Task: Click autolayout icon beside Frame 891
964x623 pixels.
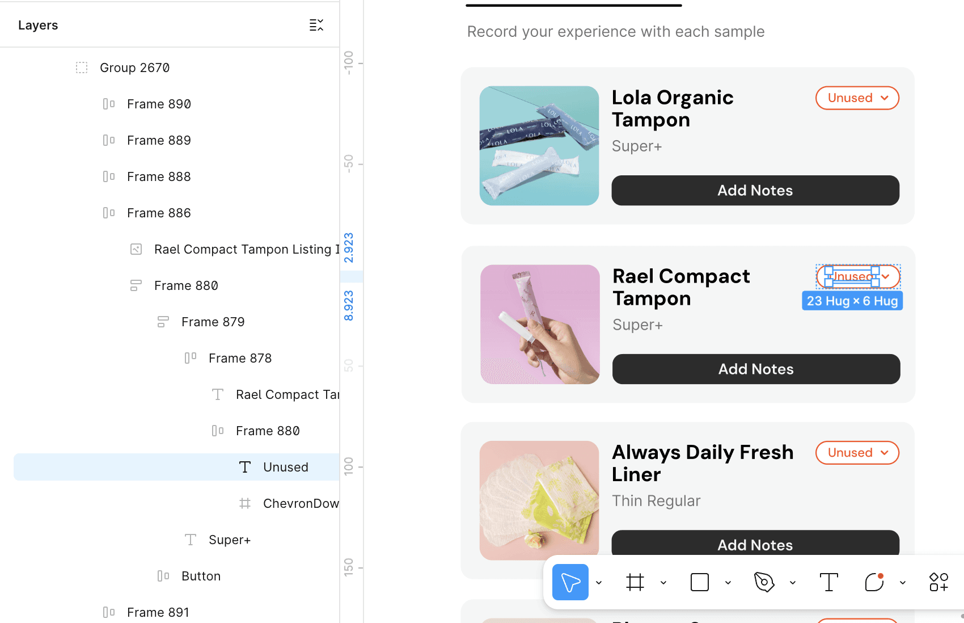Action: (x=109, y=612)
